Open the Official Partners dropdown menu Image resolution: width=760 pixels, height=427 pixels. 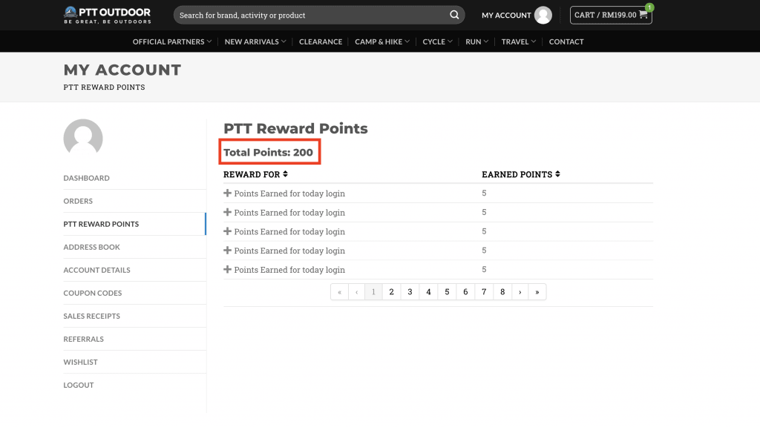172,42
